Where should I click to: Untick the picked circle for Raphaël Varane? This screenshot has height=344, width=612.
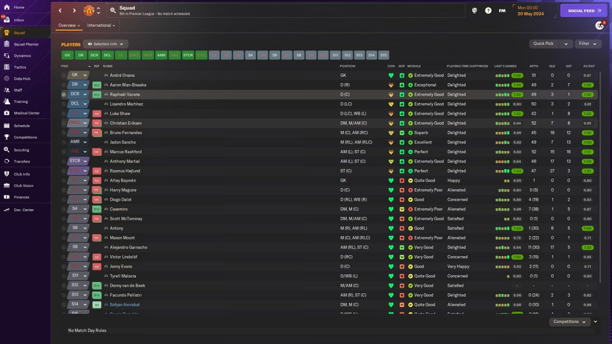[64, 95]
